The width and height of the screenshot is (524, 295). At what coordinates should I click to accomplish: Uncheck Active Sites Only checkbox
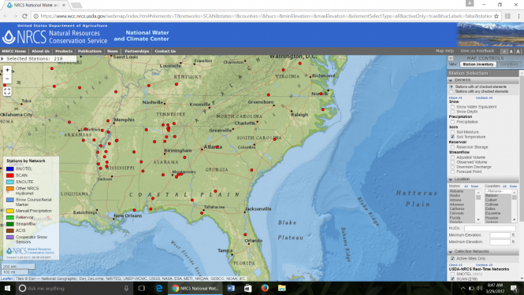pos(453,259)
